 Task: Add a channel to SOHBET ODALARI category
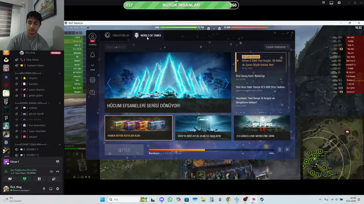click(x=59, y=144)
